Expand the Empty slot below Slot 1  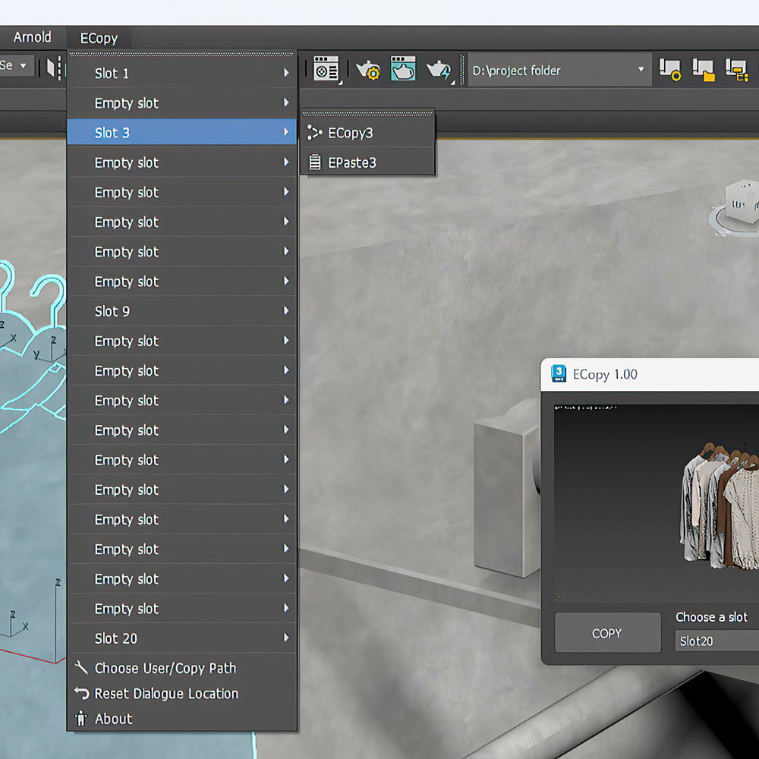click(x=182, y=102)
